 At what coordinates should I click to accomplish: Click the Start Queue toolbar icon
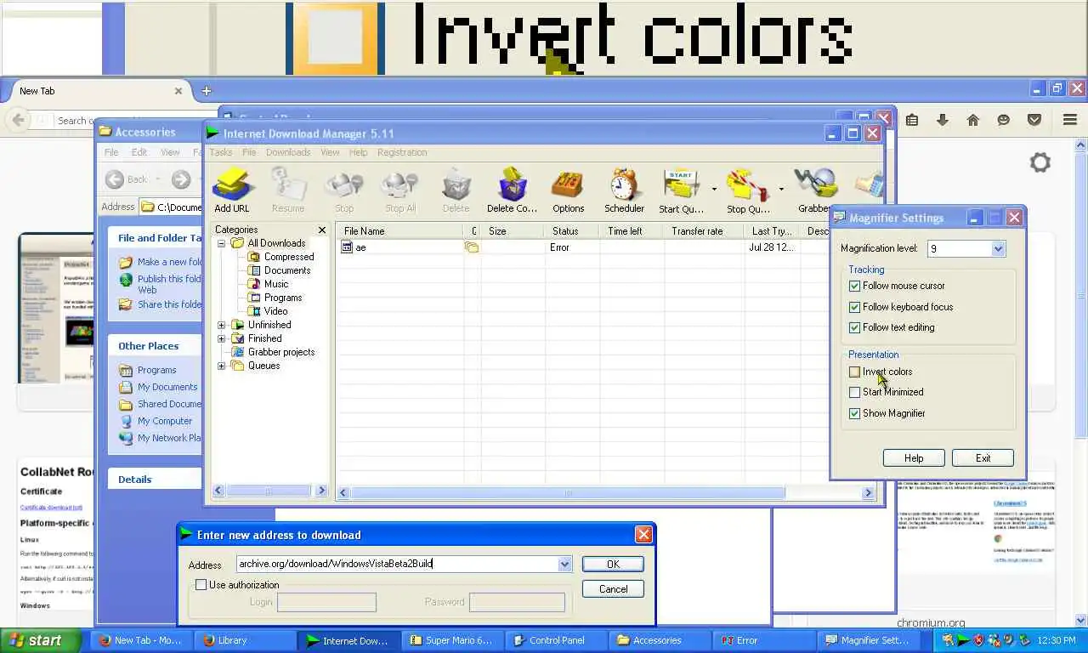coord(681,190)
